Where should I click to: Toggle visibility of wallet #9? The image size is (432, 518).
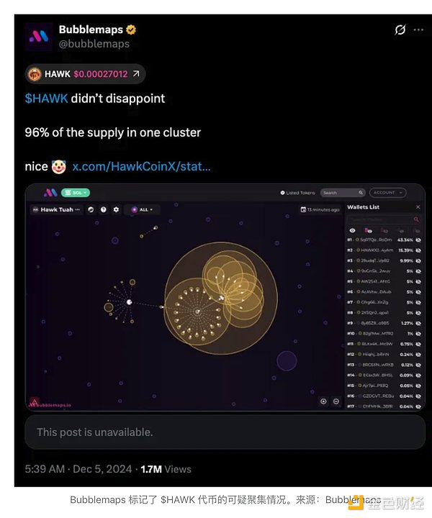[418, 323]
